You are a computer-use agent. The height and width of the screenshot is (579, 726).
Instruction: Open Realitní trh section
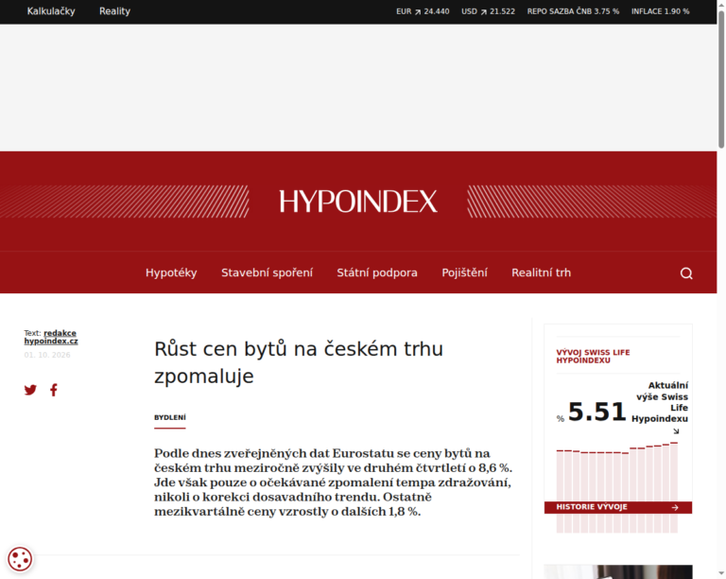point(541,272)
